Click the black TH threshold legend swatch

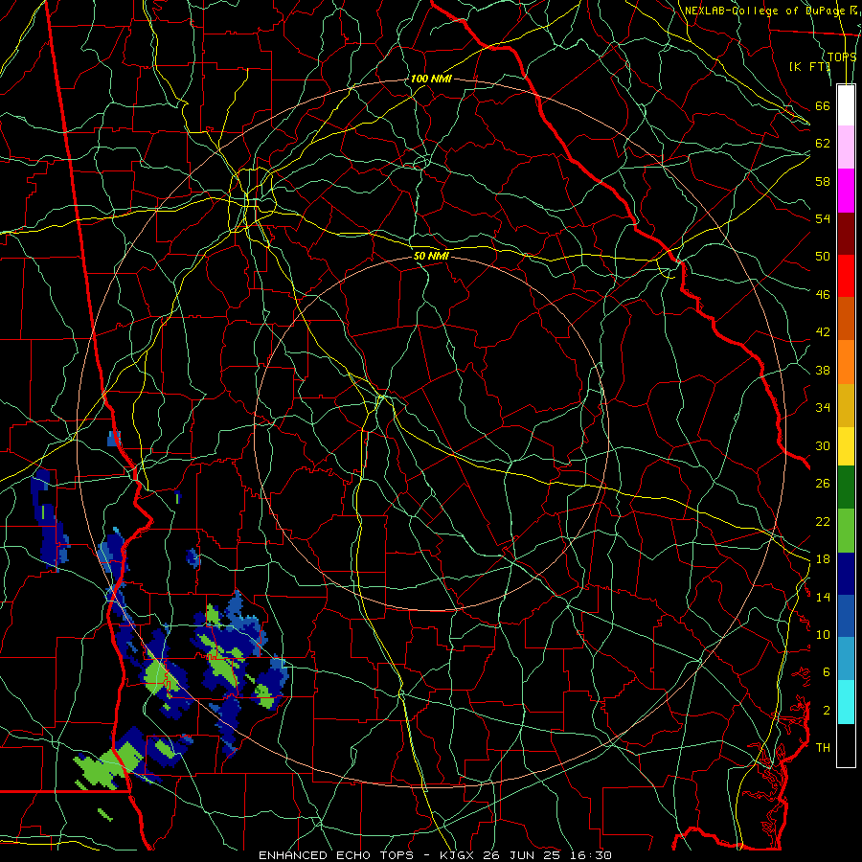tap(846, 745)
